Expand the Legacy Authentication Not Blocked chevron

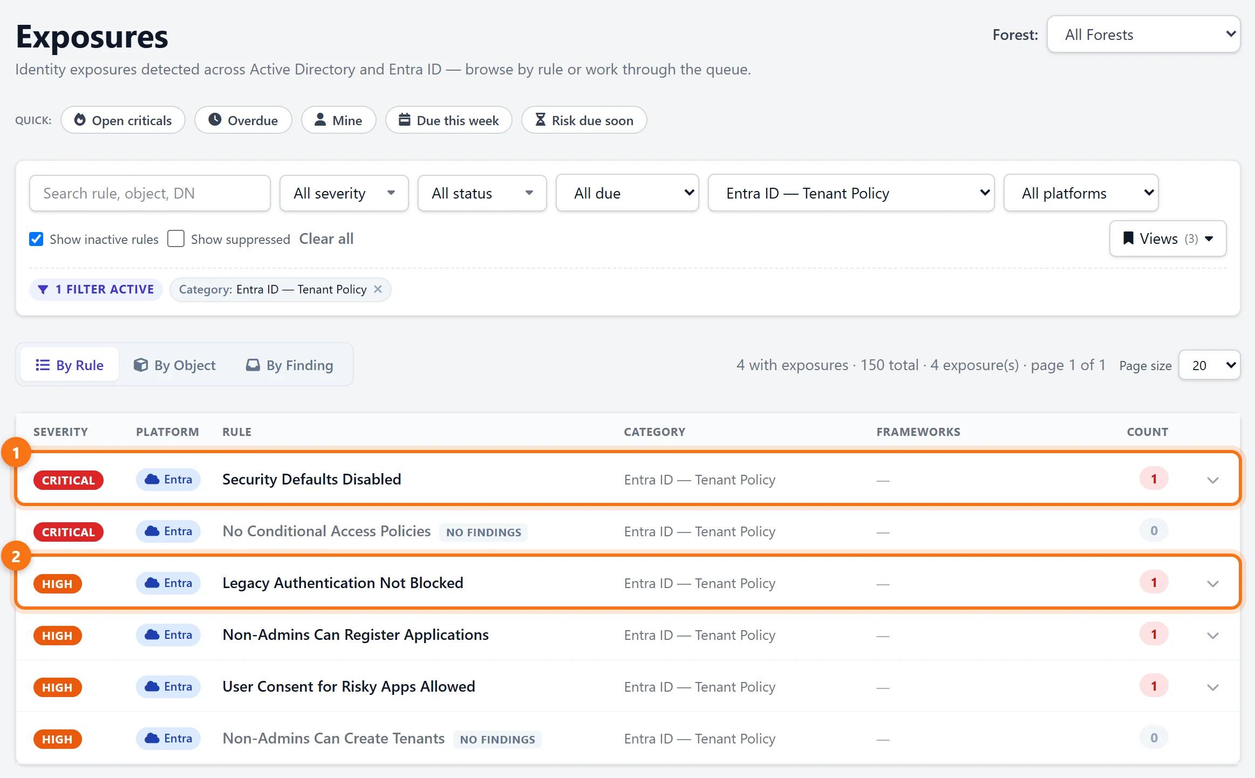click(1213, 584)
